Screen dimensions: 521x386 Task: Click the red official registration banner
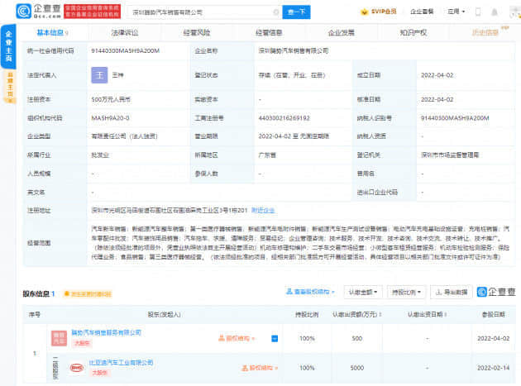(x=93, y=12)
